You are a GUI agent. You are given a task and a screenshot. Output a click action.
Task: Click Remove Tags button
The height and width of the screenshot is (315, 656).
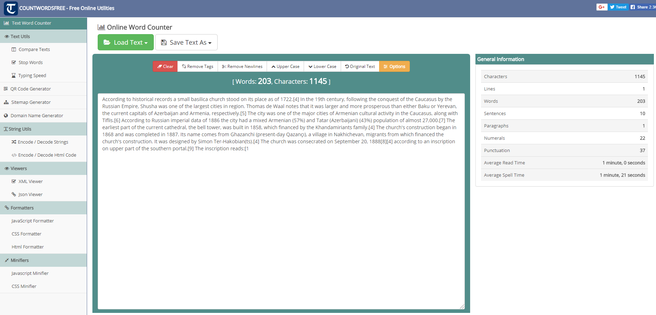point(198,67)
